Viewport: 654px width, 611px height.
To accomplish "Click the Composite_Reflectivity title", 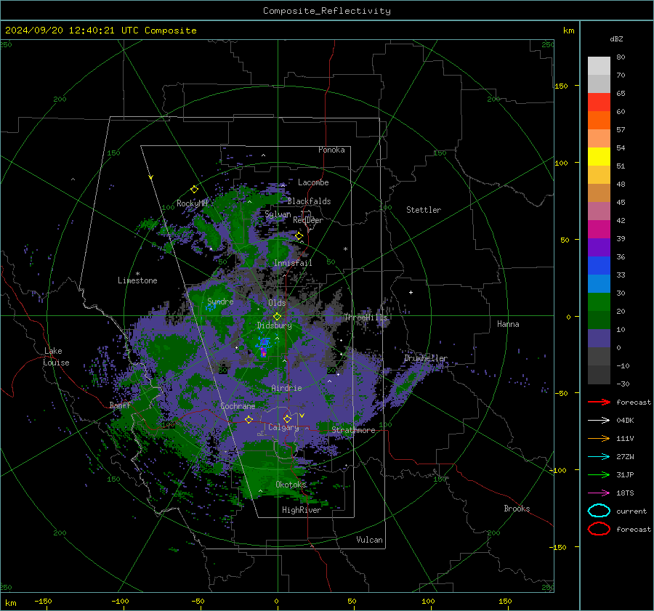I will 327,11.
